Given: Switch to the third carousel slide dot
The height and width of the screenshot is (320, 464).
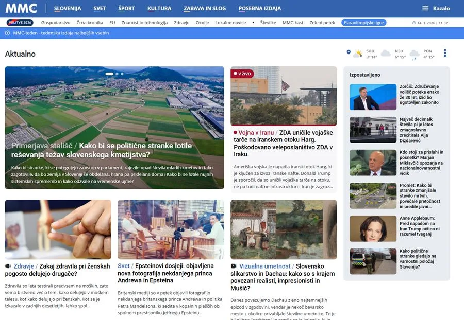Looking at the screenshot, I should (x=122, y=74).
